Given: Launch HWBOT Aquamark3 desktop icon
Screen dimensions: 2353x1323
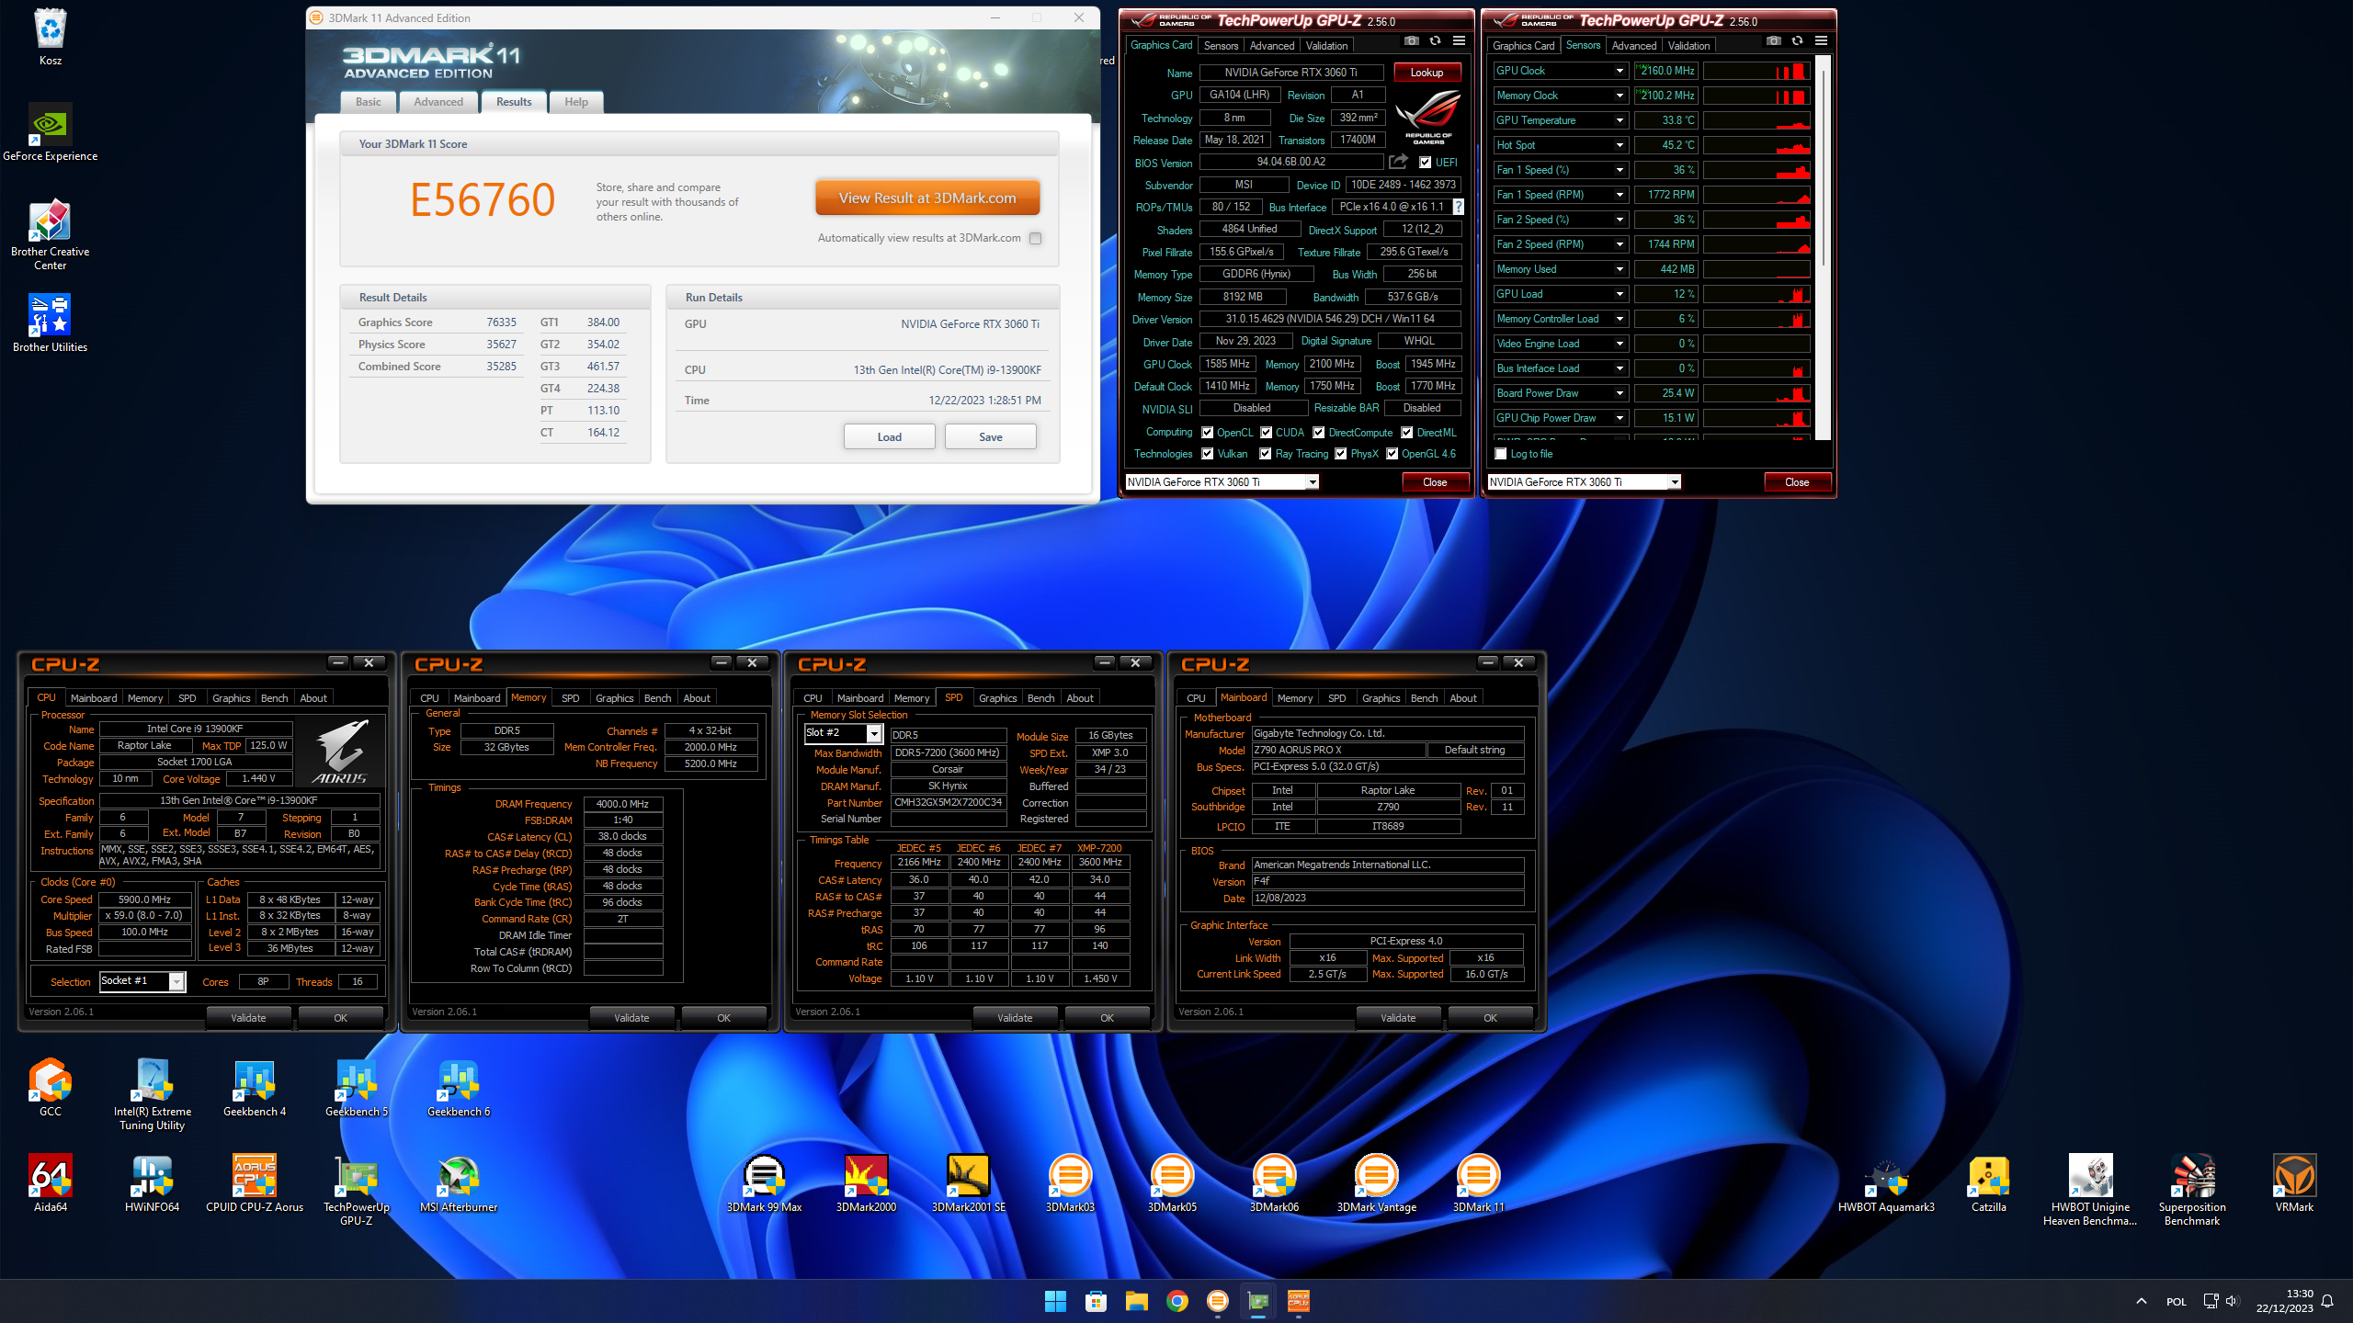Looking at the screenshot, I should tap(1886, 1183).
